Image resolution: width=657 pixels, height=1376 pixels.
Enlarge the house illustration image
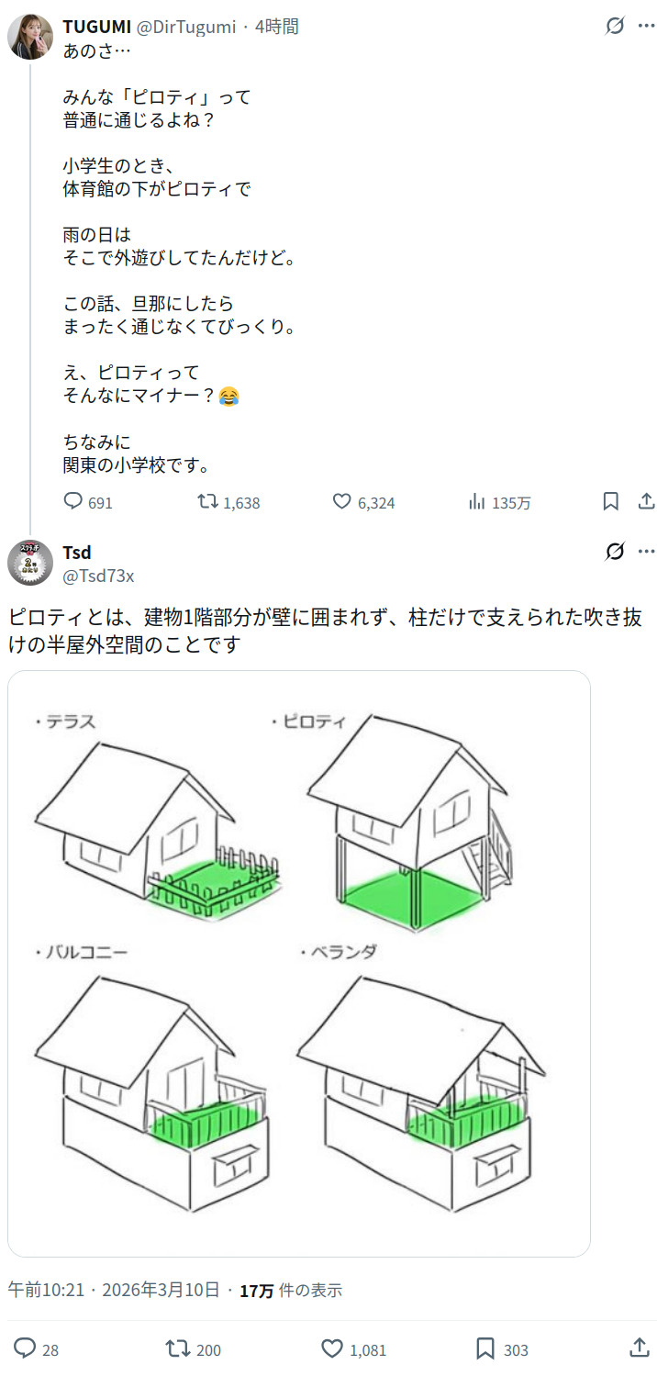pyautogui.click(x=299, y=963)
